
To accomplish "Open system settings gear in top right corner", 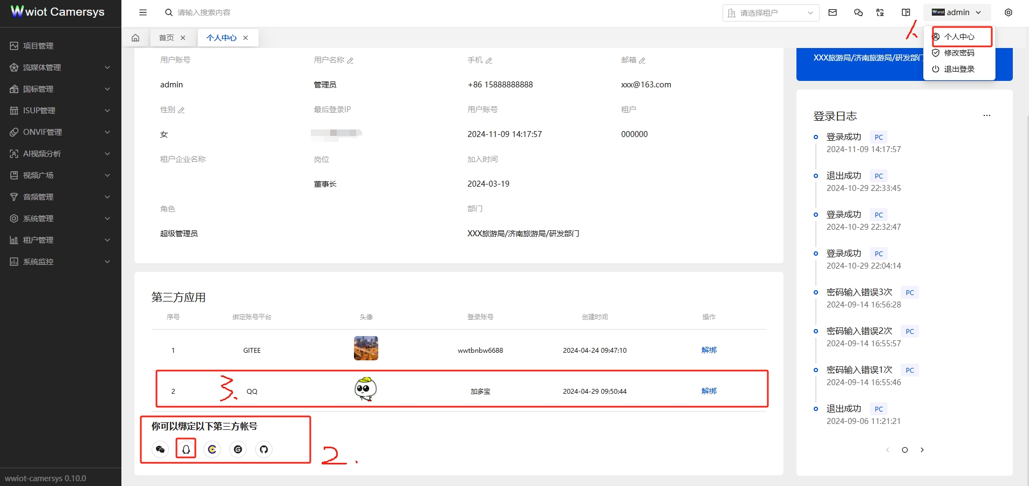I will pos(1008,12).
